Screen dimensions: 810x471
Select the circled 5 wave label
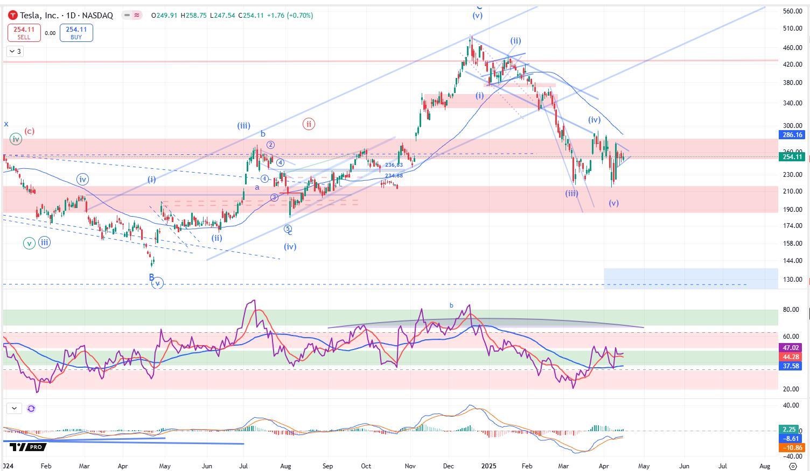288,229
